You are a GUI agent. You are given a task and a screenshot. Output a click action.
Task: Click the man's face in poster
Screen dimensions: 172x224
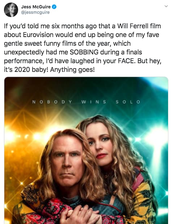tap(67, 162)
